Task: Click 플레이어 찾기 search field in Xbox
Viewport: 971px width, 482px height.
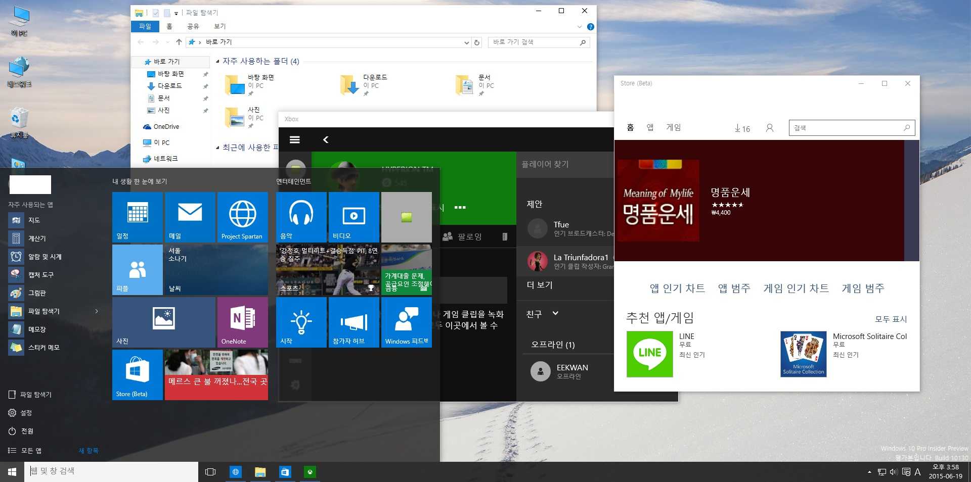Action: [565, 165]
